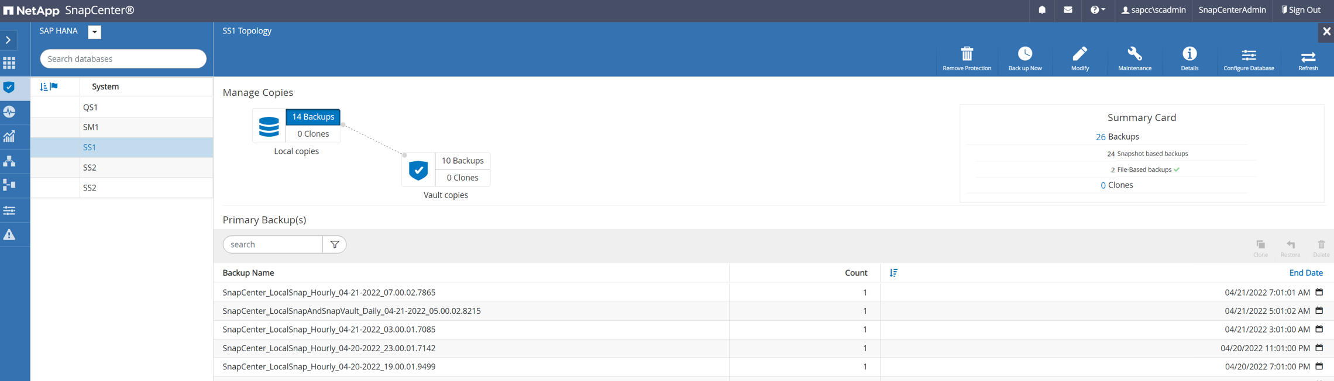Click the 26 Backups summary count
This screenshot has width=1334, height=381.
point(1101,137)
